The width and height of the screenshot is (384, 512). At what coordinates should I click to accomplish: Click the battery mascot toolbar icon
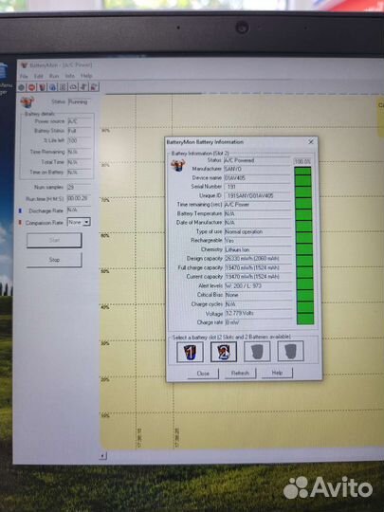click(42, 87)
